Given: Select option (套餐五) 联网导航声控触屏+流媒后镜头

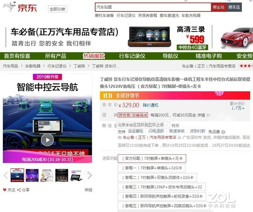Looking at the screenshot, I should [164, 206].
